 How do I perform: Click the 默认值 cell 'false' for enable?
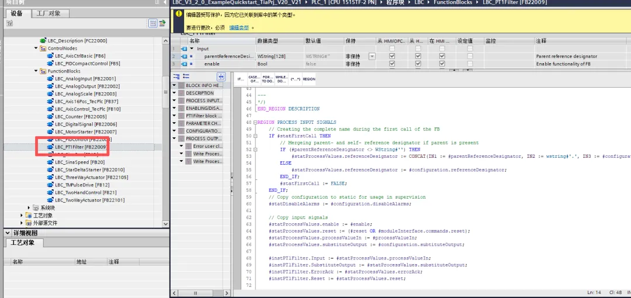(x=323, y=64)
